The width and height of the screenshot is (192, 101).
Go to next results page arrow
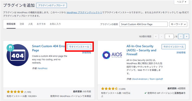point(181,36)
